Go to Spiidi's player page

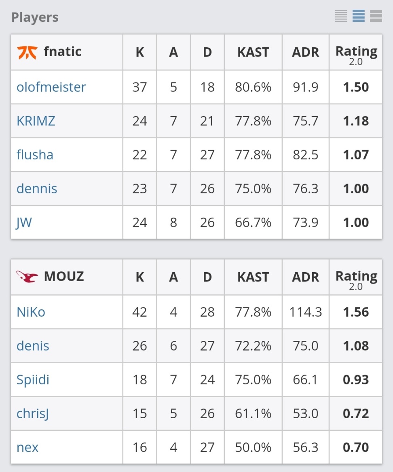click(33, 380)
